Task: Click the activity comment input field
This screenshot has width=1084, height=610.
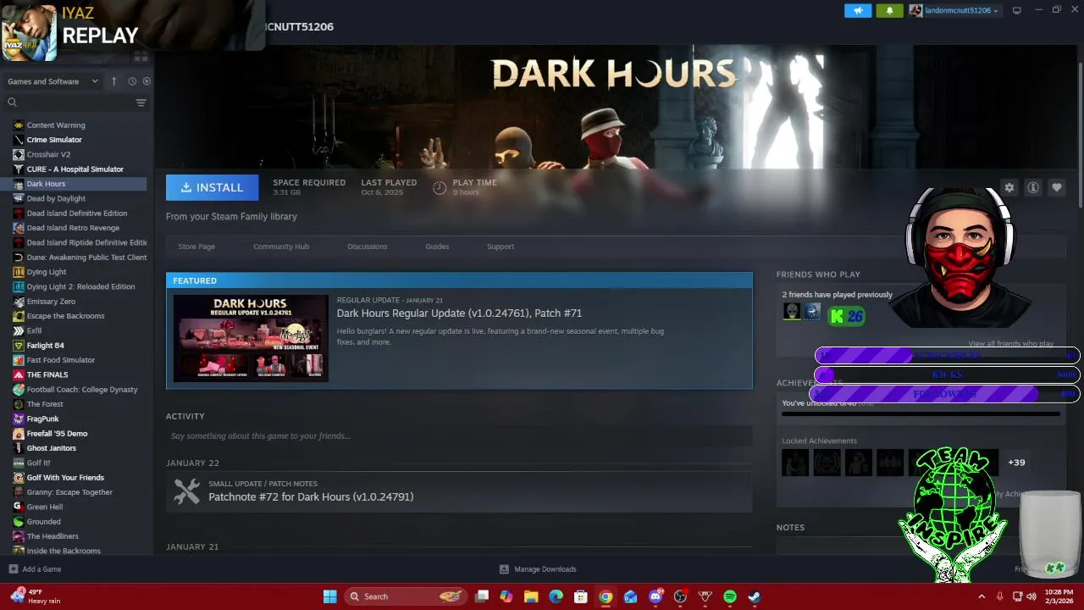Action: tap(459, 436)
